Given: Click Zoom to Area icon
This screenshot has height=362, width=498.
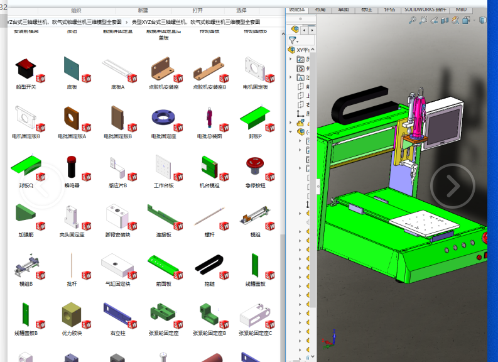Looking at the screenshot, I should (423, 20).
